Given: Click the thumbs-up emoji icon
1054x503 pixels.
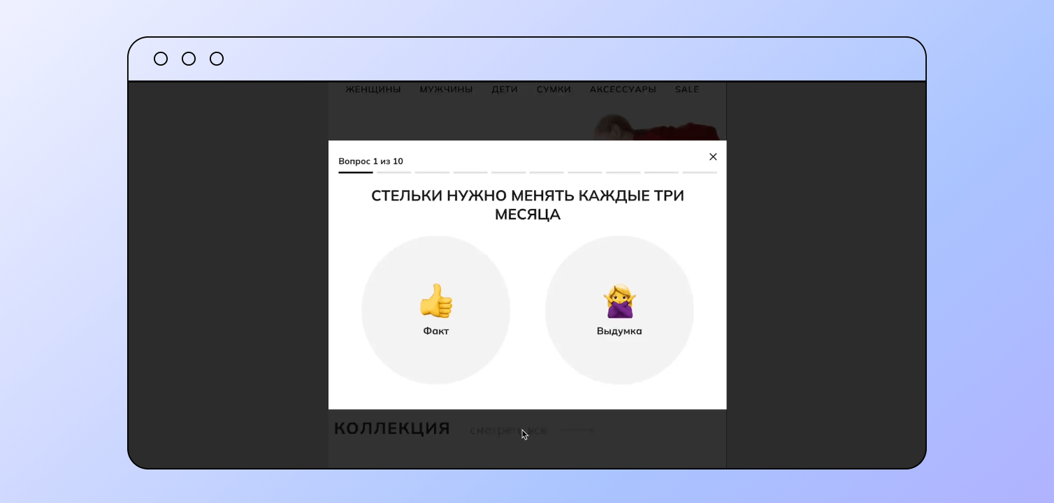Looking at the screenshot, I should click(x=436, y=301).
